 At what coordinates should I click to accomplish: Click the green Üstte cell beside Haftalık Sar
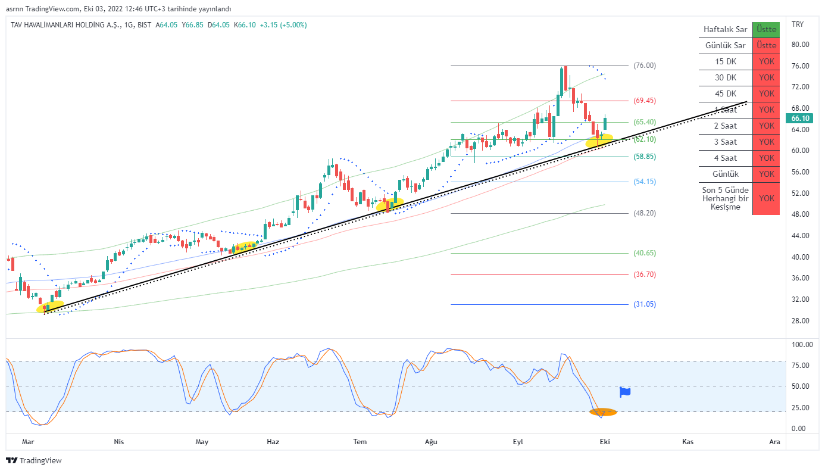(766, 29)
